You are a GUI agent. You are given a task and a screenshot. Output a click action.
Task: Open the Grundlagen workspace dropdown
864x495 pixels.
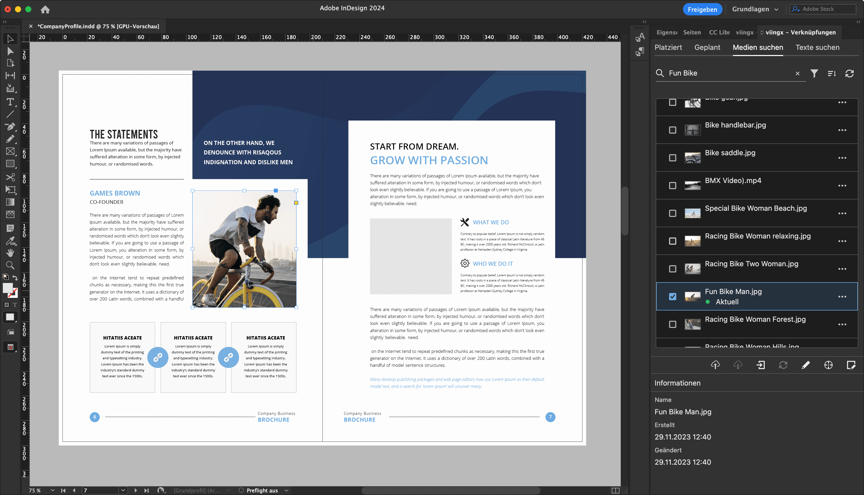point(755,9)
